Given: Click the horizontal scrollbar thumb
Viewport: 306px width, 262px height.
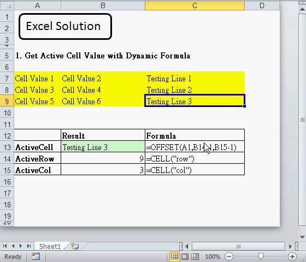Looking at the screenshot, I should 238,246.
